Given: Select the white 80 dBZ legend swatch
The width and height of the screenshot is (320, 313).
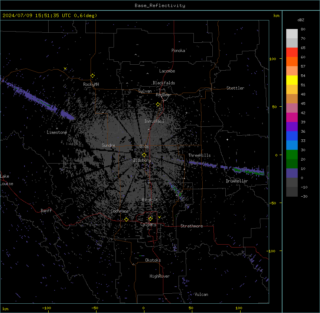Looking at the screenshot, I should 292,34.
